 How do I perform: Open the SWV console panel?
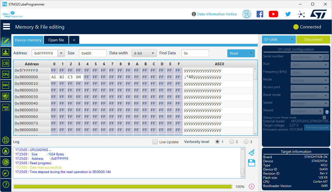coord(6,85)
